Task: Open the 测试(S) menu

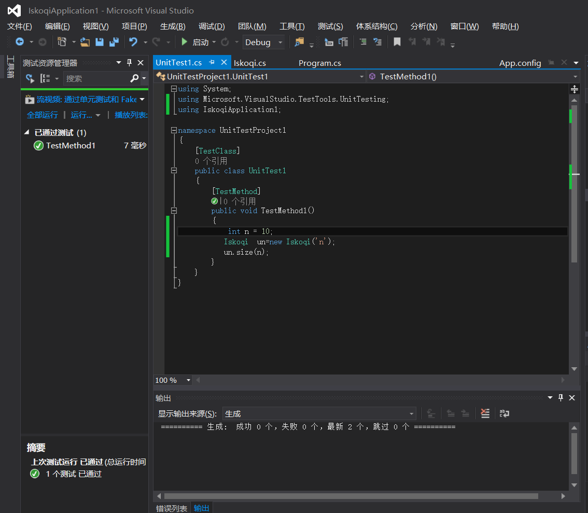Action: pyautogui.click(x=330, y=26)
